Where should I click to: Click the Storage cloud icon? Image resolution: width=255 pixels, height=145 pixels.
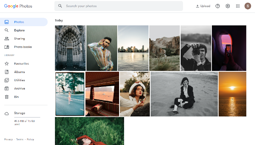[x=7, y=114]
